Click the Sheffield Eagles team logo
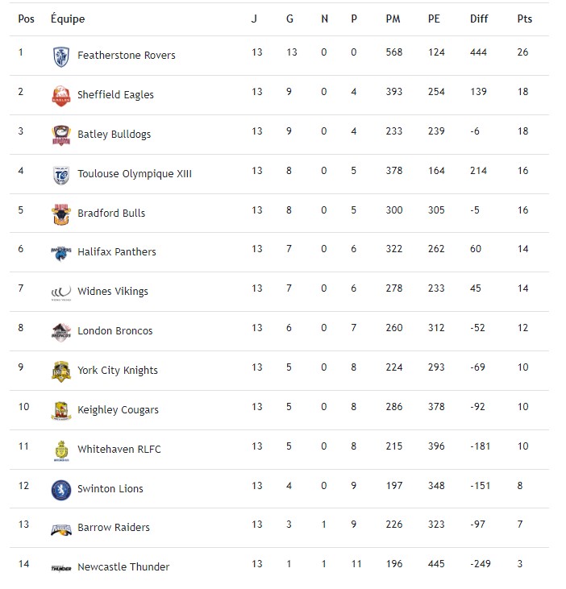Image resolution: width=566 pixels, height=589 pixels. (x=61, y=96)
